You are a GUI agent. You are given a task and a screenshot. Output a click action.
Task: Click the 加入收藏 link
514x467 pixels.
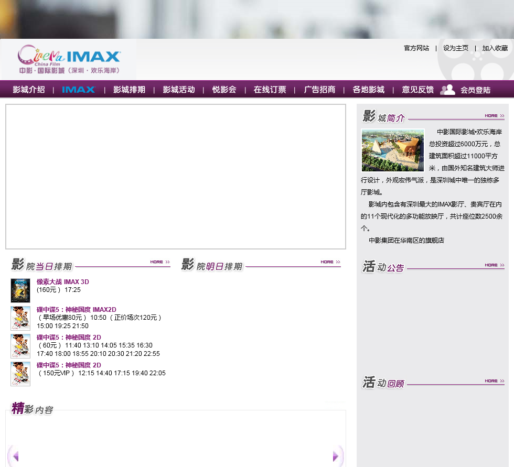(495, 48)
